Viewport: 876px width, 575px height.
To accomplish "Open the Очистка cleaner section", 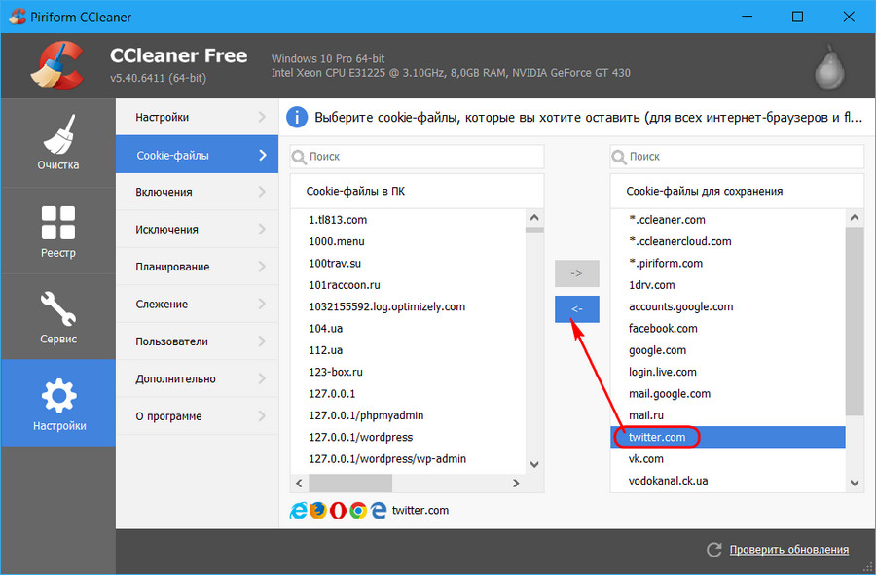I will (58, 142).
